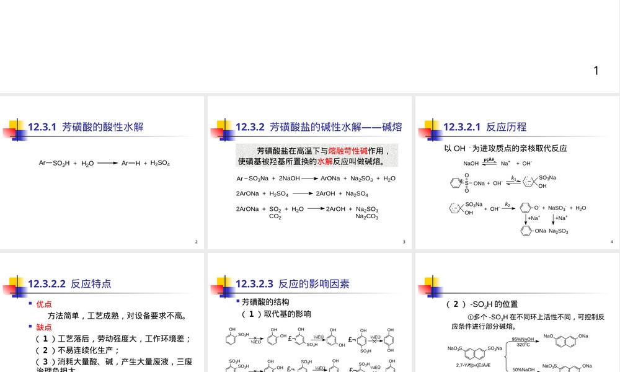The height and width of the screenshot is (372, 620).
Task: Click the line 方法简单，工艺成熟，对设备要求不高。
Action: click(117, 316)
